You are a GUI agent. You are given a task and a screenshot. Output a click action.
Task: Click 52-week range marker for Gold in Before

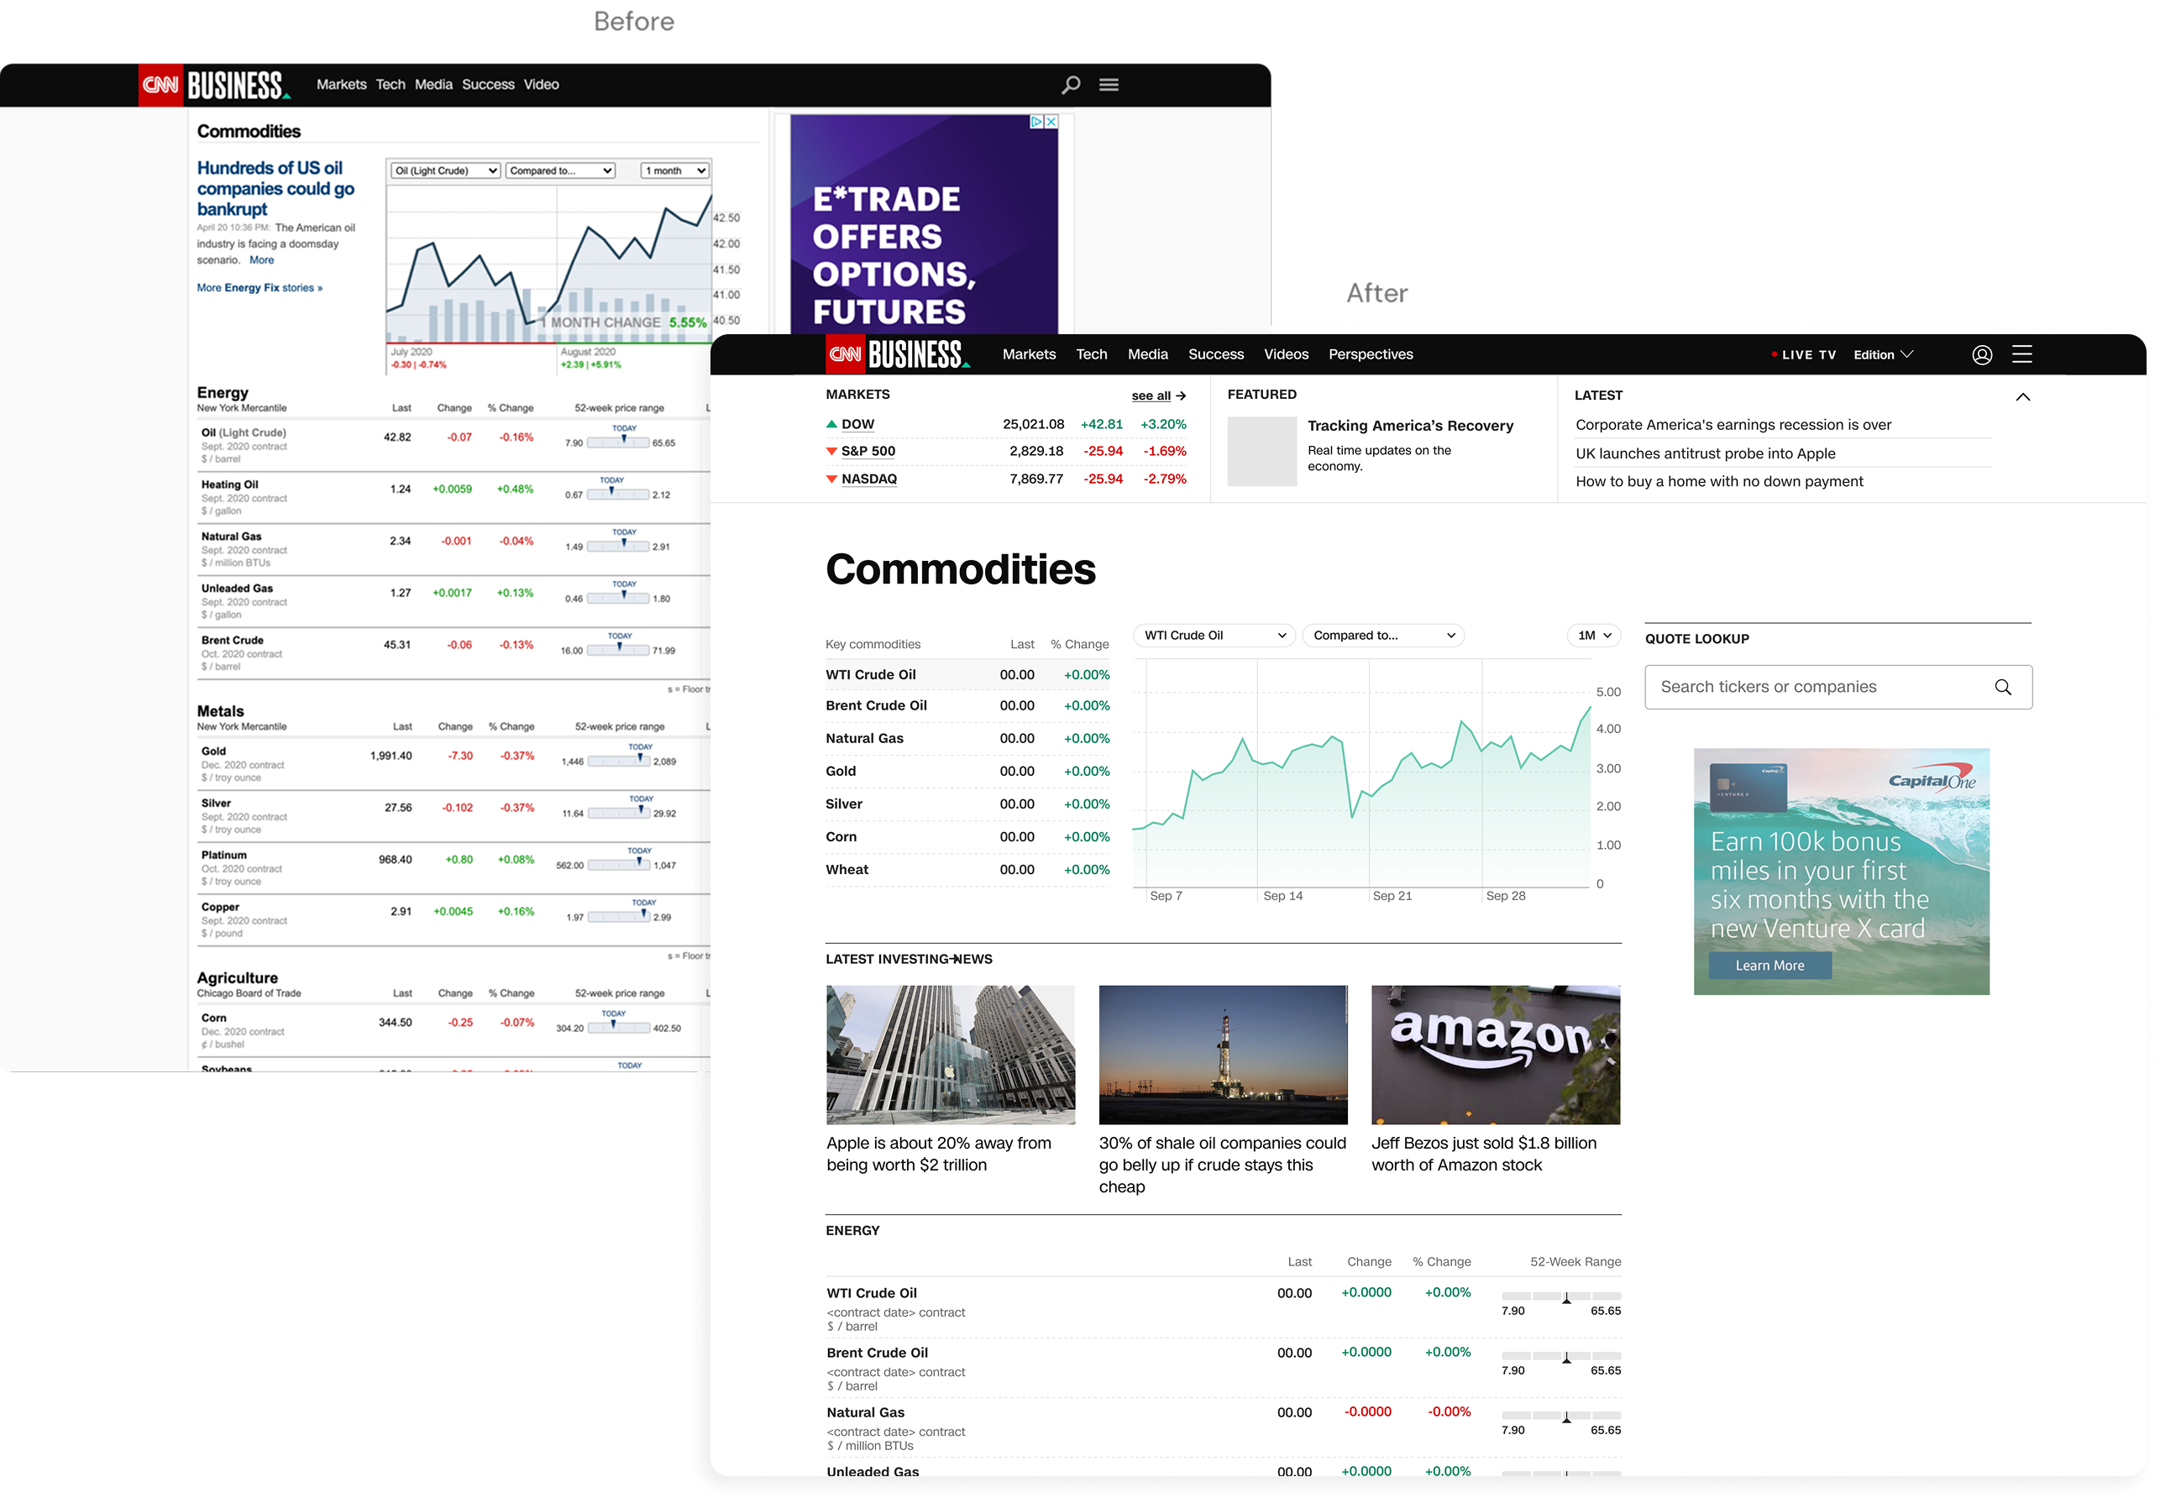coord(641,758)
